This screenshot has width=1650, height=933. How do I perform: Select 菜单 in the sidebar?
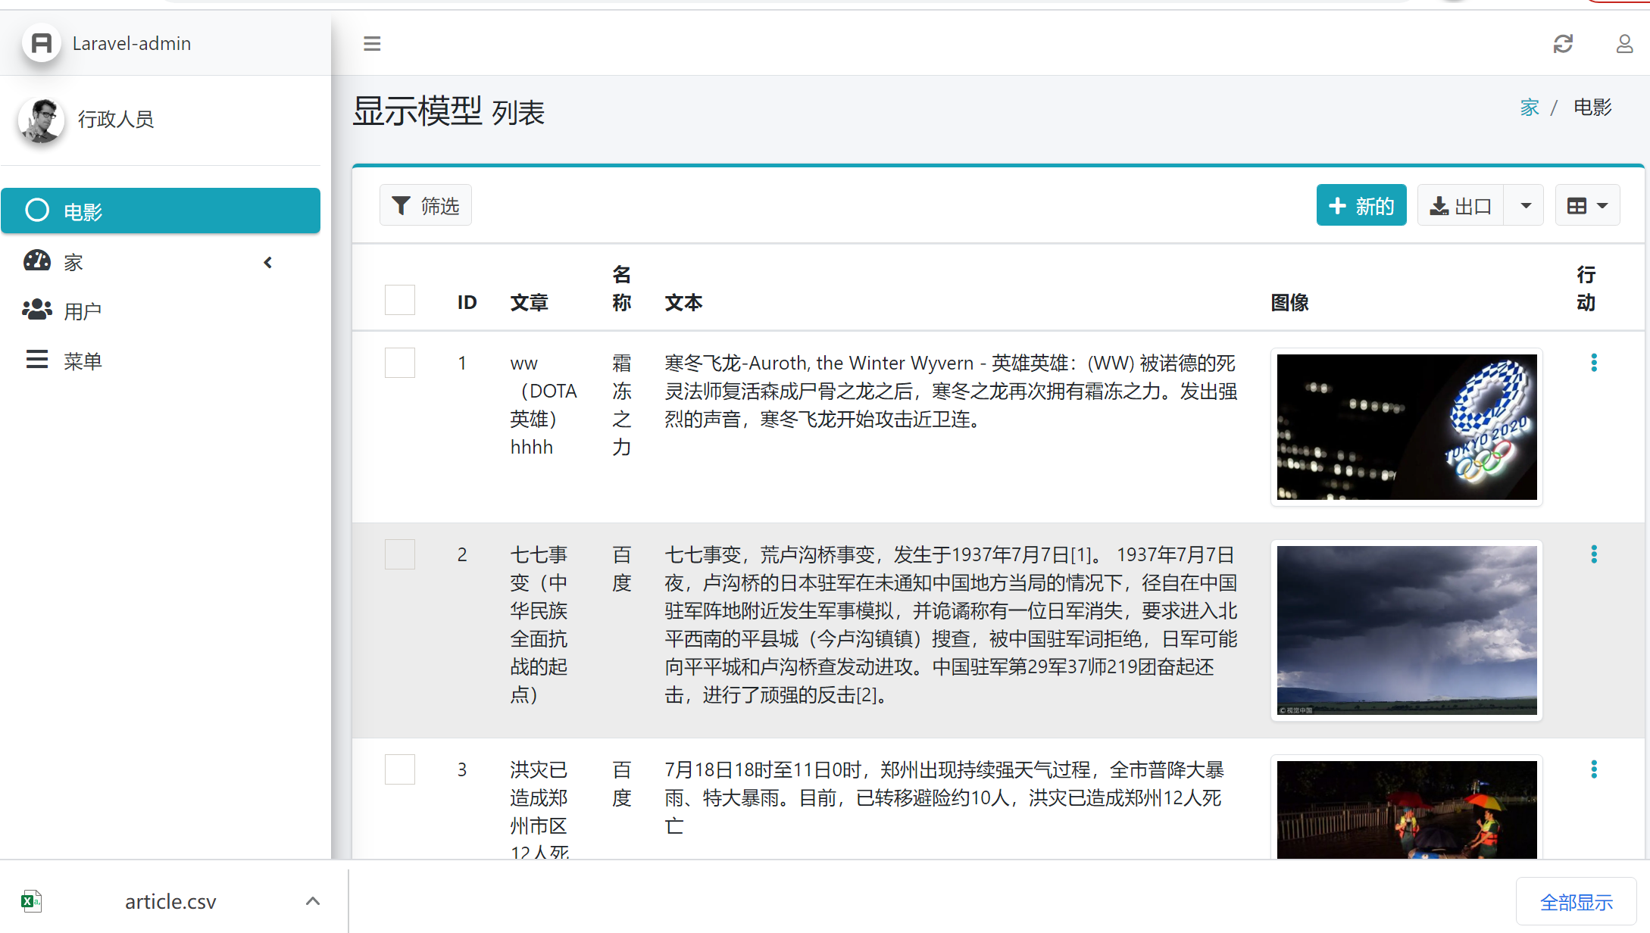[x=82, y=361]
